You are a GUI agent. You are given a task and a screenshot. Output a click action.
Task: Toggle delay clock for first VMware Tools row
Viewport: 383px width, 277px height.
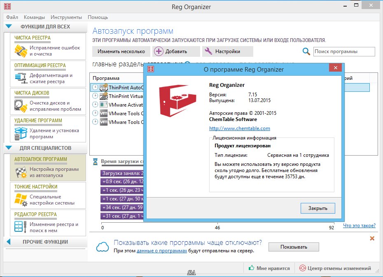(95, 113)
